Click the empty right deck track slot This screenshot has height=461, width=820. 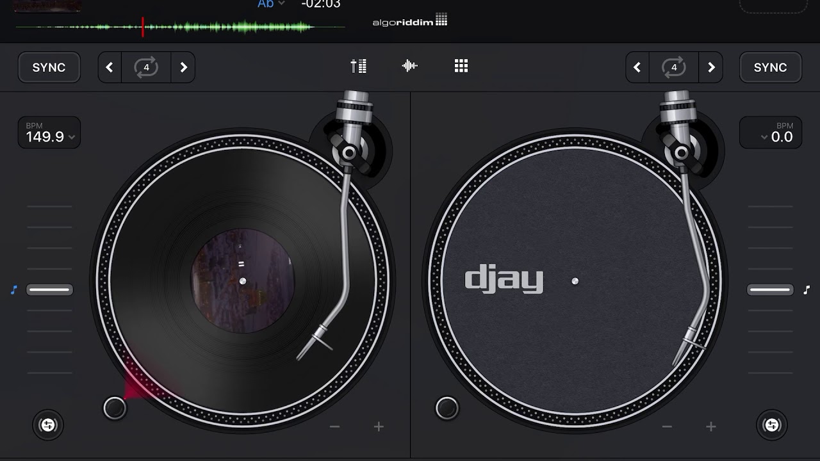point(773,6)
